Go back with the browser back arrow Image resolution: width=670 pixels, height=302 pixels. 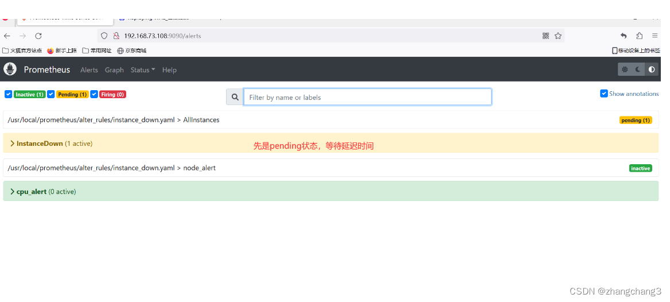click(x=7, y=36)
